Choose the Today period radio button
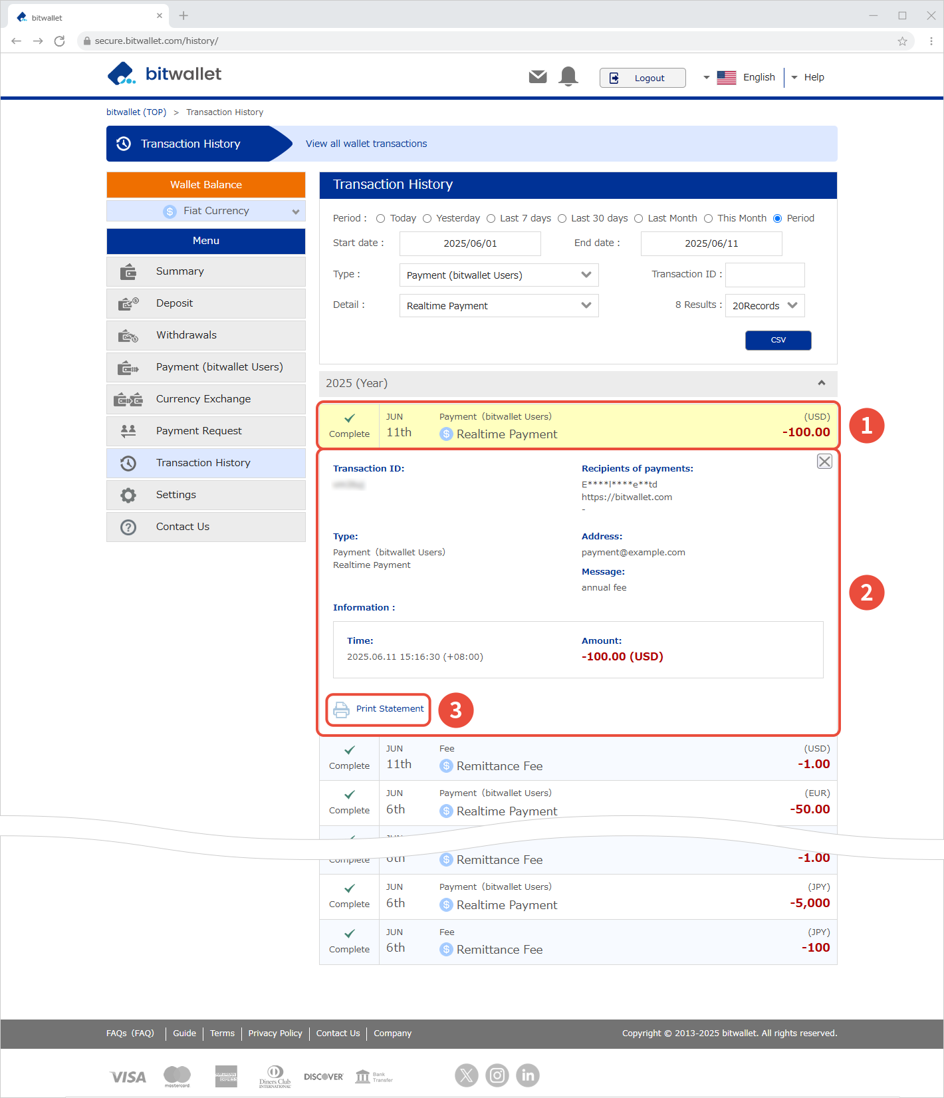944x1098 pixels. point(381,219)
